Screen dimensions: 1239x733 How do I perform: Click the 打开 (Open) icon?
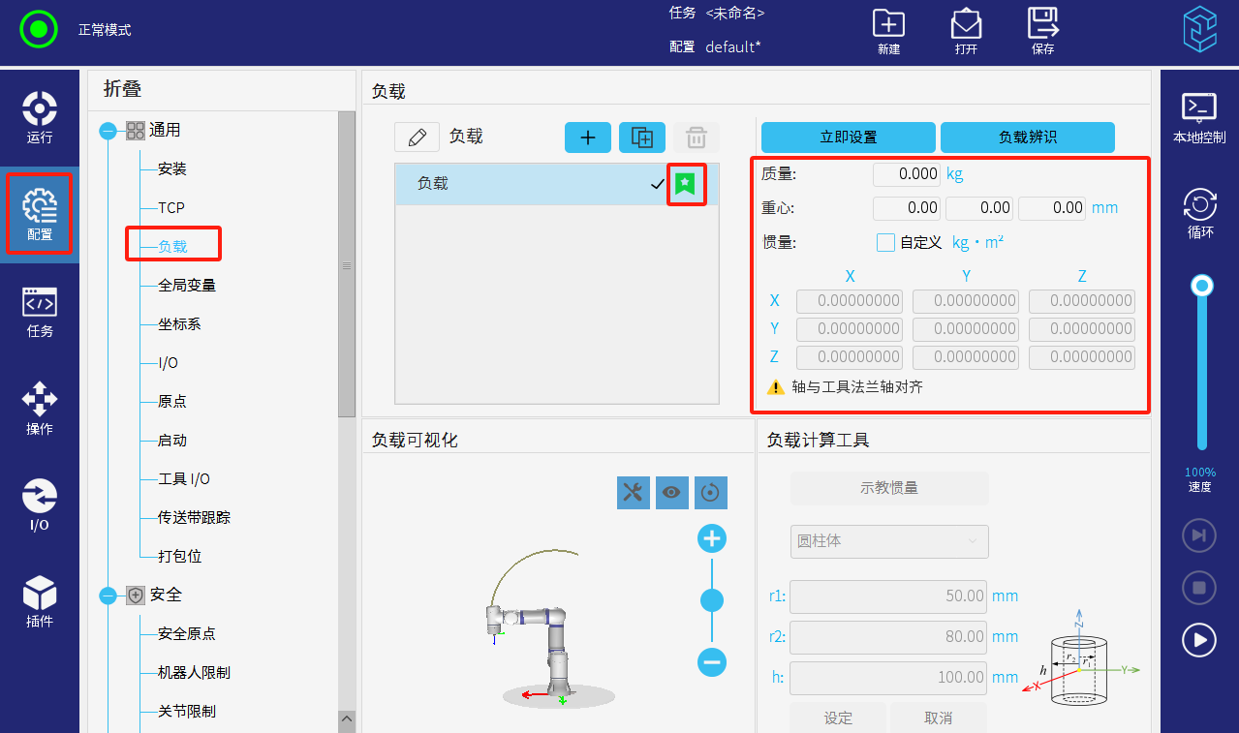[965, 26]
